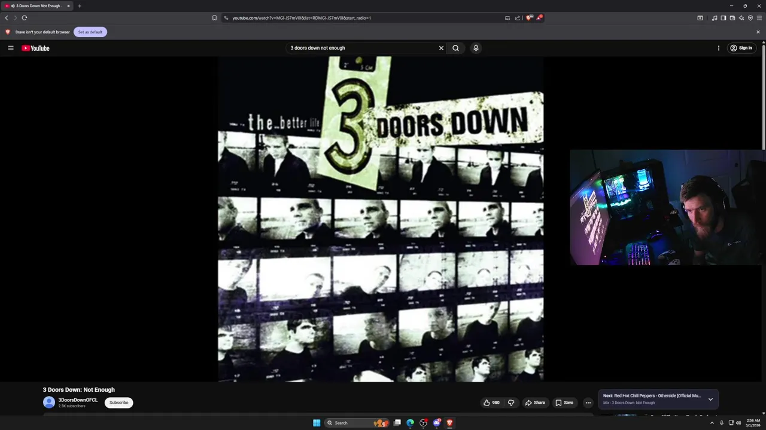The width and height of the screenshot is (766, 430).
Task: Show hidden system tray icons
Action: click(712, 423)
